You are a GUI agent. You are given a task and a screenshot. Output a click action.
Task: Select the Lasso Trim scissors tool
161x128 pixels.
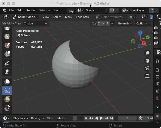[x=7, y=108]
